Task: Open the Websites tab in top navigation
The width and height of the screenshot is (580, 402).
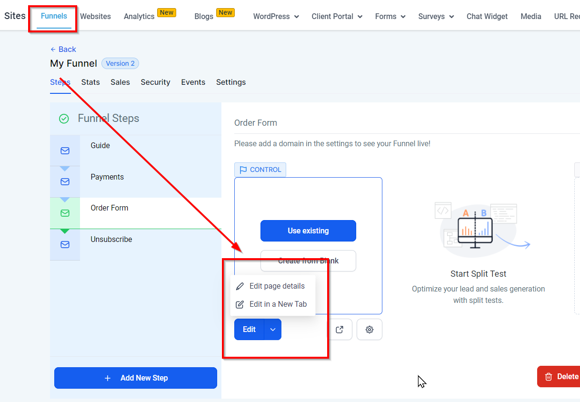Action: [x=95, y=16]
